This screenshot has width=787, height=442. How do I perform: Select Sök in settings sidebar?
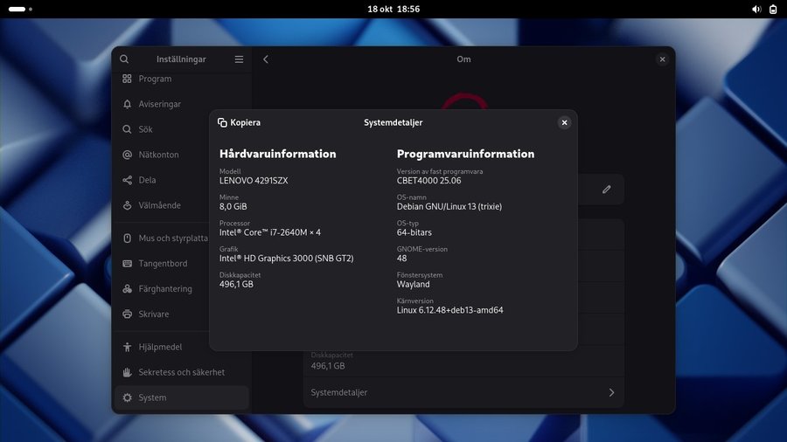(x=145, y=129)
